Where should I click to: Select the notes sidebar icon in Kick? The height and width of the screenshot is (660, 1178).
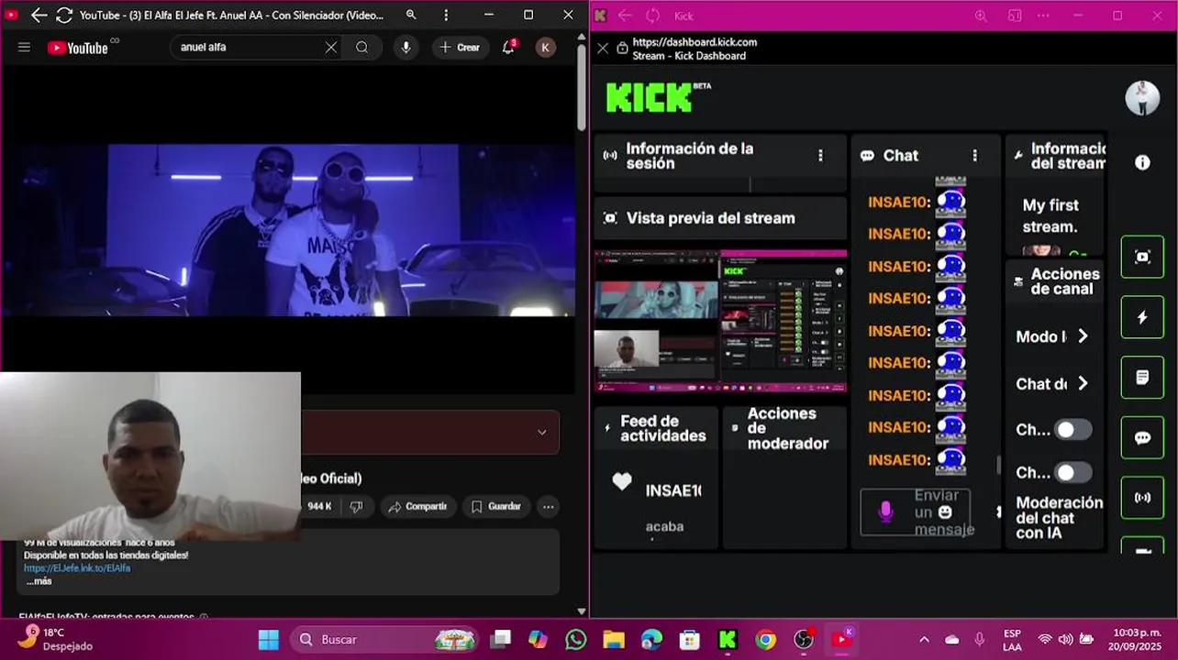click(1142, 378)
